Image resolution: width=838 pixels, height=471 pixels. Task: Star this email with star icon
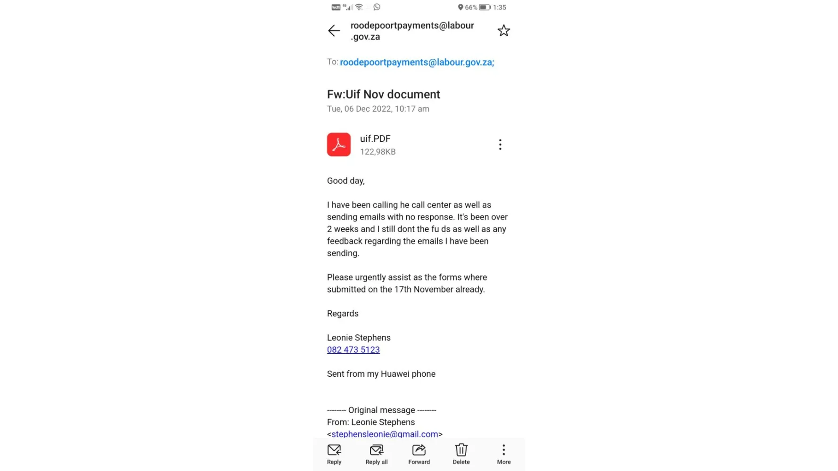(x=504, y=31)
